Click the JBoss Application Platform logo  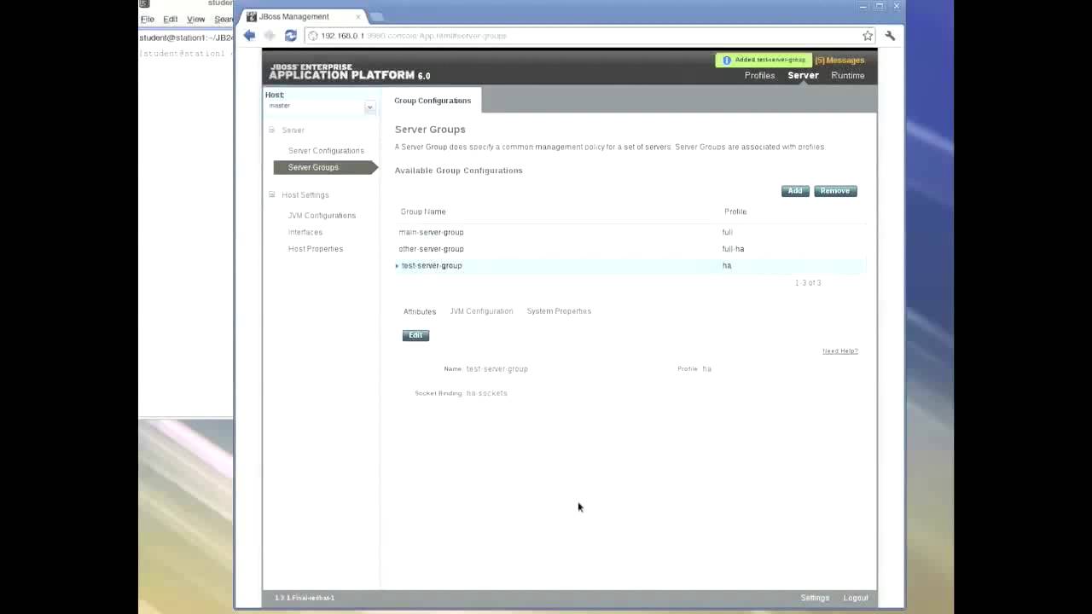tap(350, 72)
